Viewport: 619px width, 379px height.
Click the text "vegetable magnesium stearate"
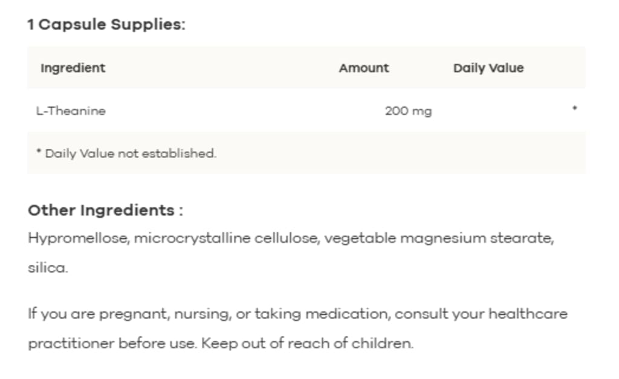[x=439, y=238]
